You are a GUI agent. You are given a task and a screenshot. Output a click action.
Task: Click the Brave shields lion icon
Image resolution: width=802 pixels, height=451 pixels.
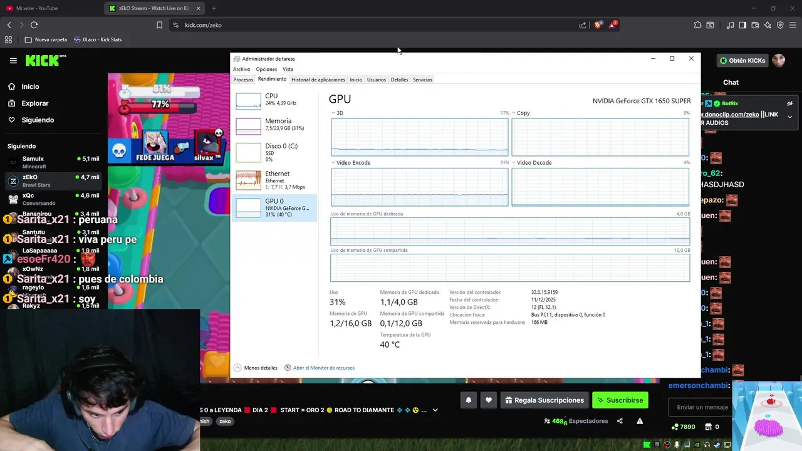click(598, 25)
